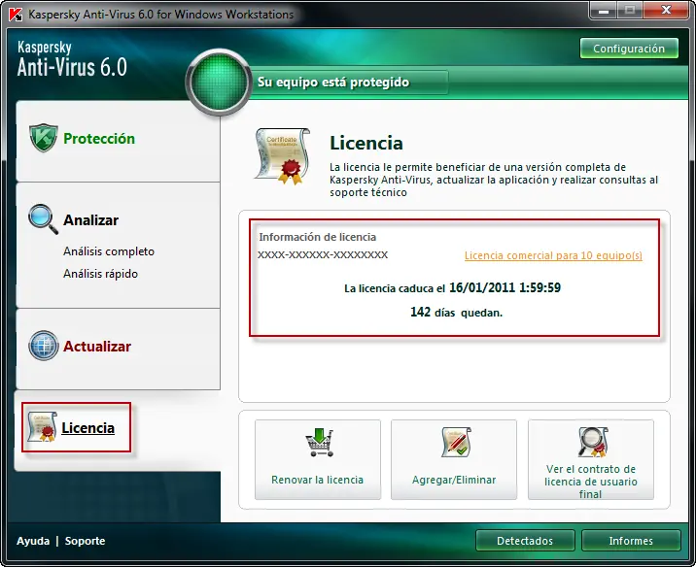This screenshot has height=567, width=696.
Task: Click the license agreement magnifier icon
Action: pyautogui.click(x=593, y=442)
